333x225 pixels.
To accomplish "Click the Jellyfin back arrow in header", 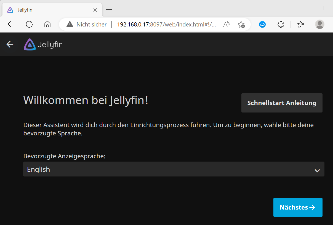I will [x=10, y=44].
